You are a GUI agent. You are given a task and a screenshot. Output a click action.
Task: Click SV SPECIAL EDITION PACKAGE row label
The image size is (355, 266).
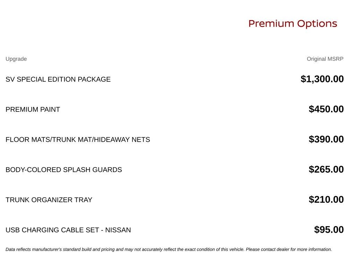(58, 79)
